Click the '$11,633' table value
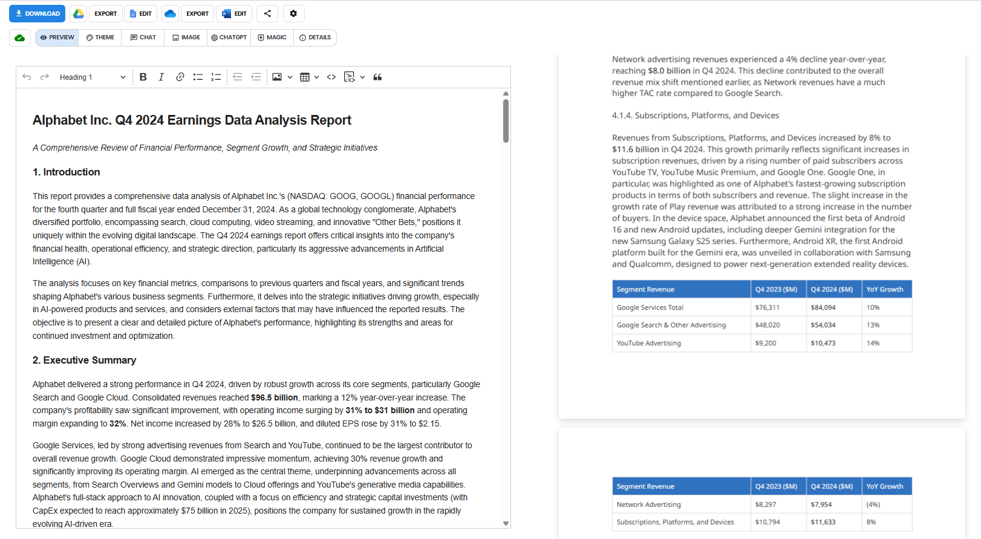Viewport: 981px width, 539px height. tap(823, 522)
